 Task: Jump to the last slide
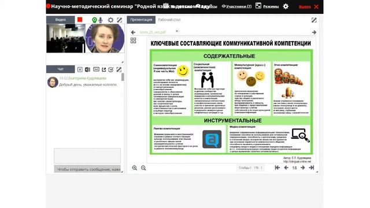[312, 168]
